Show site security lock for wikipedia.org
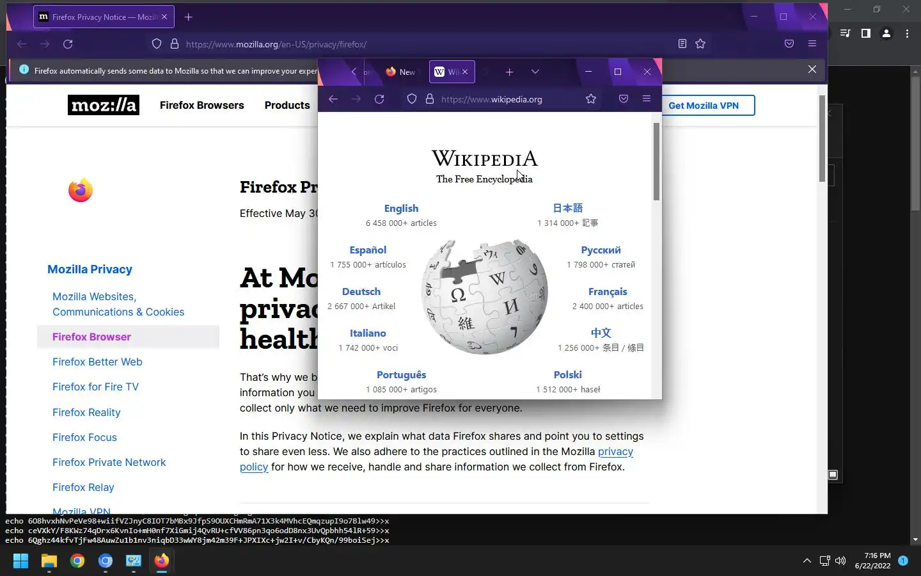 tap(430, 99)
